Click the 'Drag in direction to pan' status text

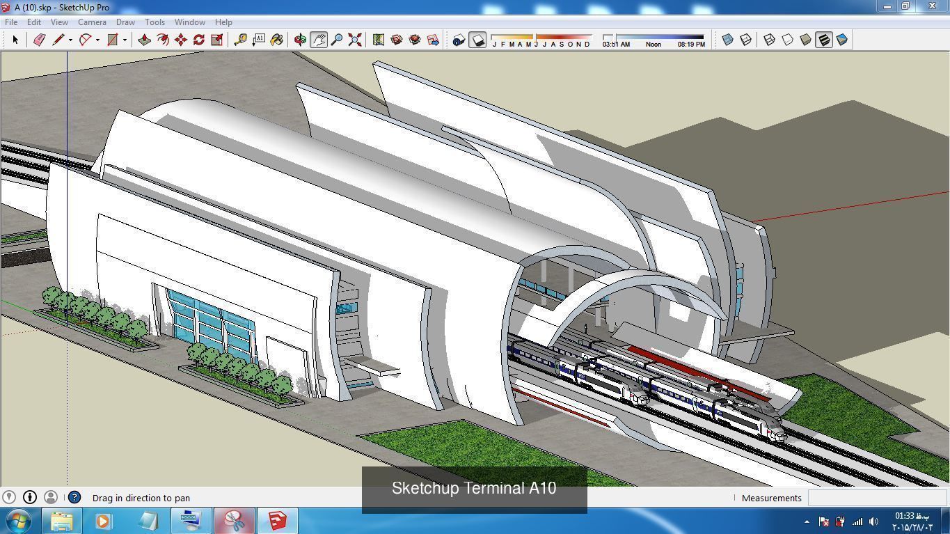141,498
